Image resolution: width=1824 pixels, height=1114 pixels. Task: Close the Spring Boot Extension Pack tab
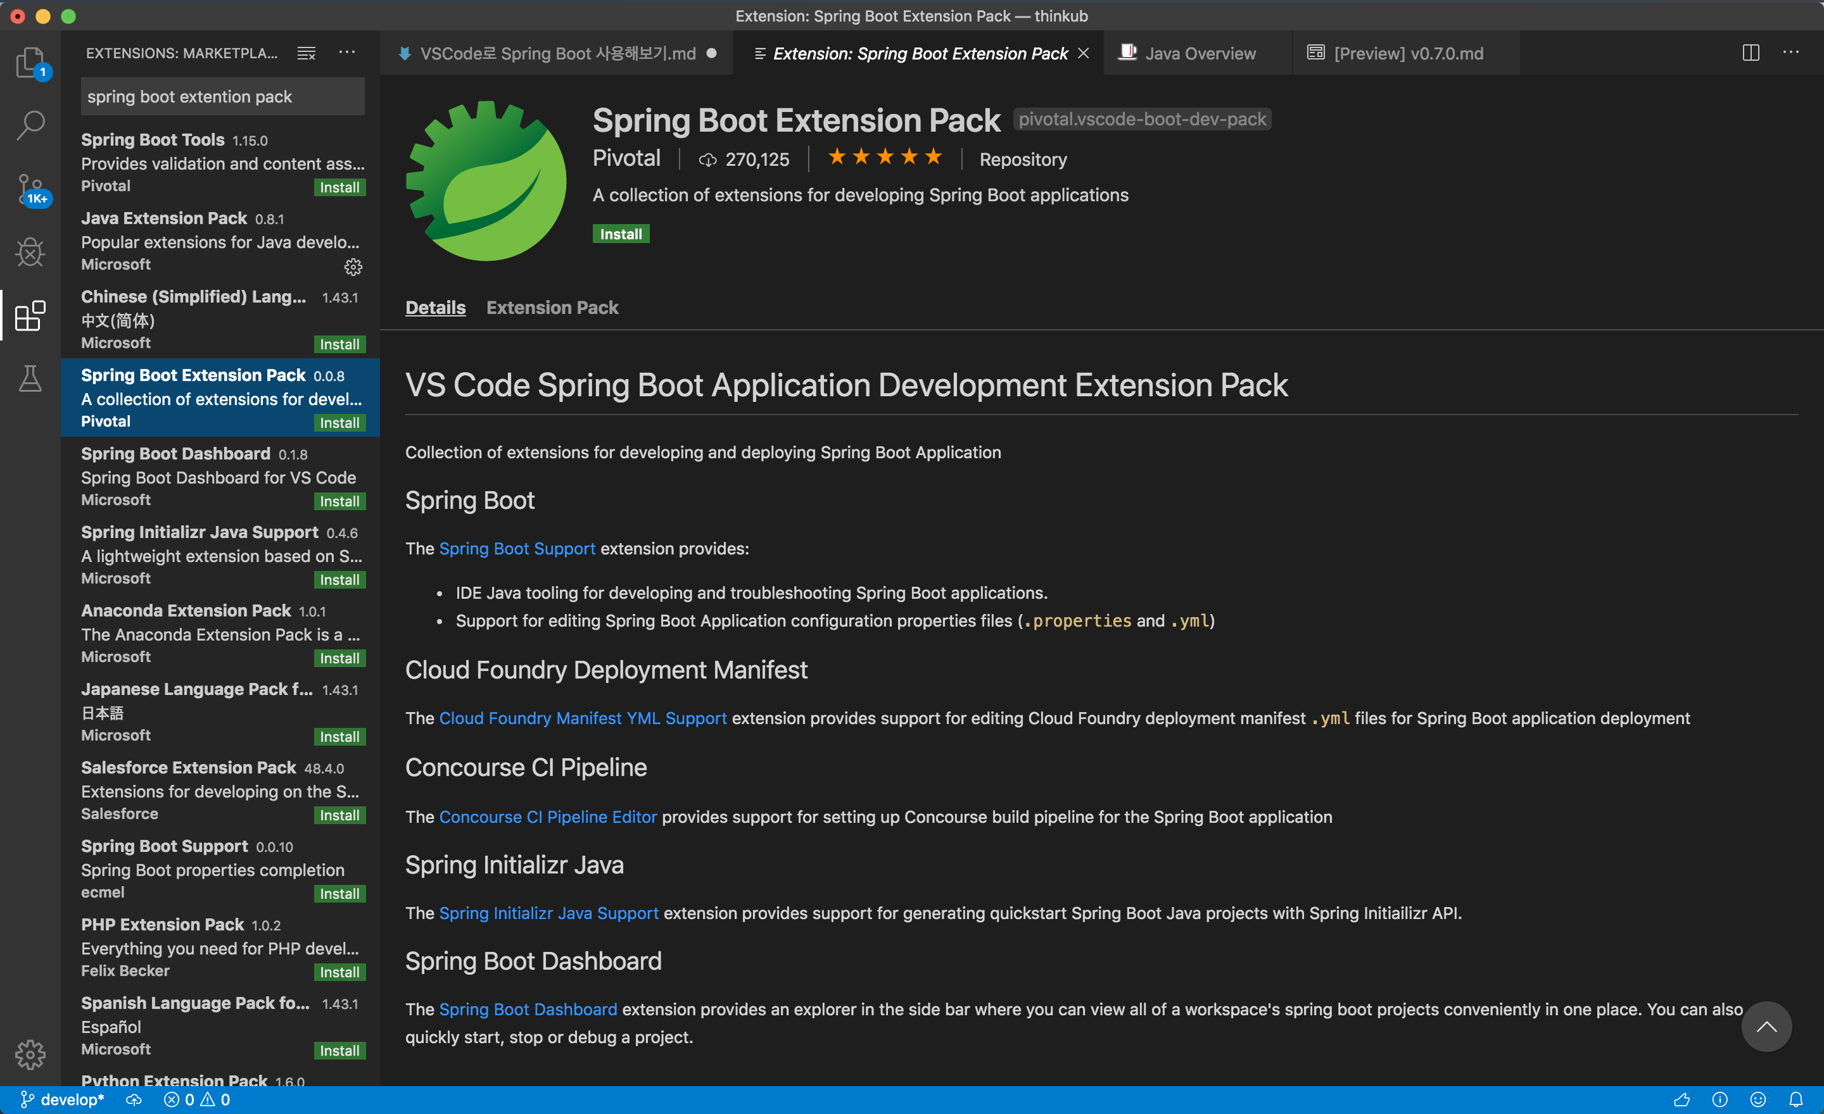[x=1083, y=53]
